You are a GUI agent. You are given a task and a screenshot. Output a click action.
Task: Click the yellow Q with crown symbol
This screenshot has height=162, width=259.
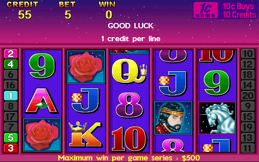pyautogui.click(x=129, y=71)
